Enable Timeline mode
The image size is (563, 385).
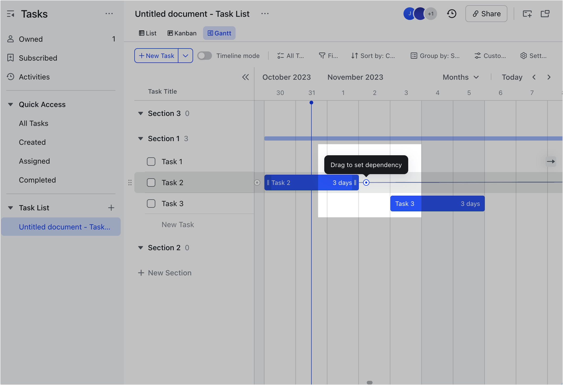[204, 56]
